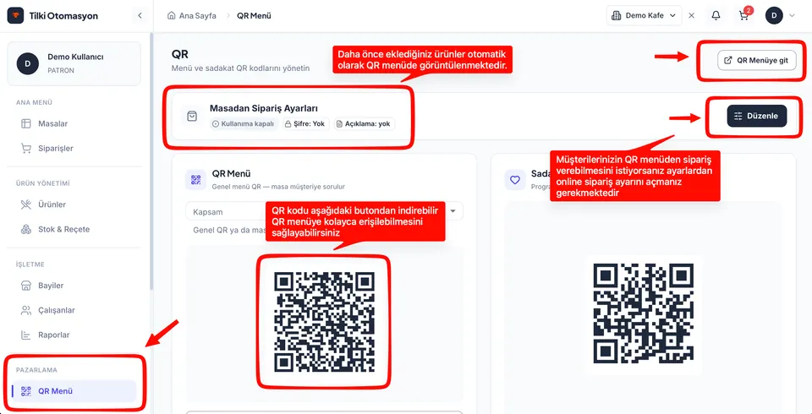Click the Kullanıma kapalı status chip
This screenshot has height=414, width=812.
point(243,124)
